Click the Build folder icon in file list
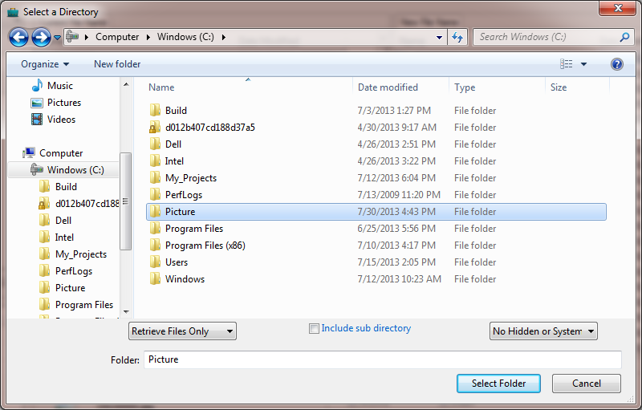 click(x=155, y=110)
